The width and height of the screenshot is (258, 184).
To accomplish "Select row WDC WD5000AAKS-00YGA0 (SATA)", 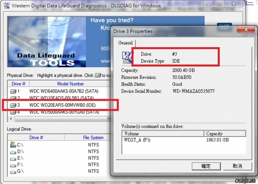I will pos(59,112).
